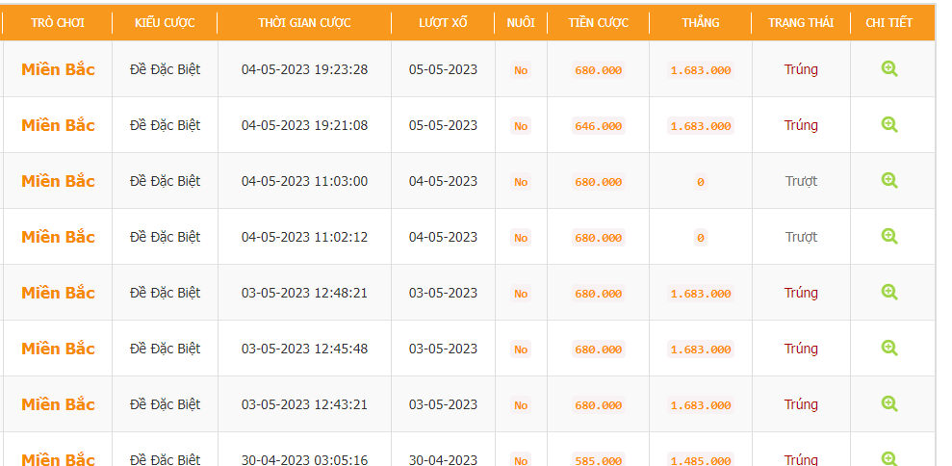Click Trúng status in the 12:43:21 row
952x466 pixels.
pyautogui.click(x=801, y=404)
